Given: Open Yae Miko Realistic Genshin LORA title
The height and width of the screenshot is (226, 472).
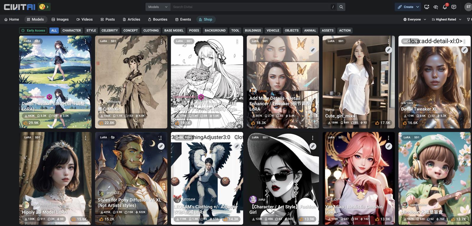Looking at the screenshot, I should click(354, 209).
